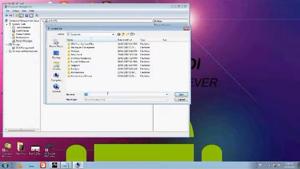
Task: Toggle Show/Hide Action Pane toolbar icon
Action: [31, 15]
